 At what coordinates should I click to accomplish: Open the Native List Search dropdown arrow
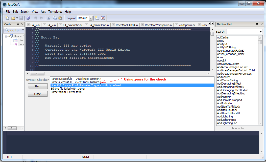coord(261,32)
